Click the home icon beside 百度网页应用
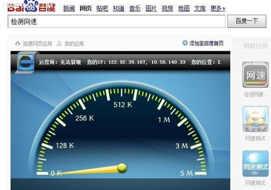The image size is (271, 190). [x=18, y=44]
